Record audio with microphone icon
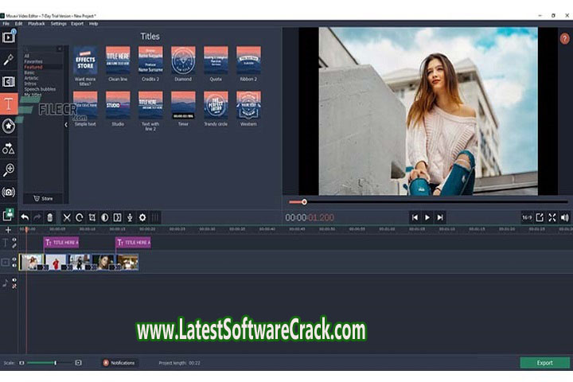The height and width of the screenshot is (382, 573). [x=130, y=217]
